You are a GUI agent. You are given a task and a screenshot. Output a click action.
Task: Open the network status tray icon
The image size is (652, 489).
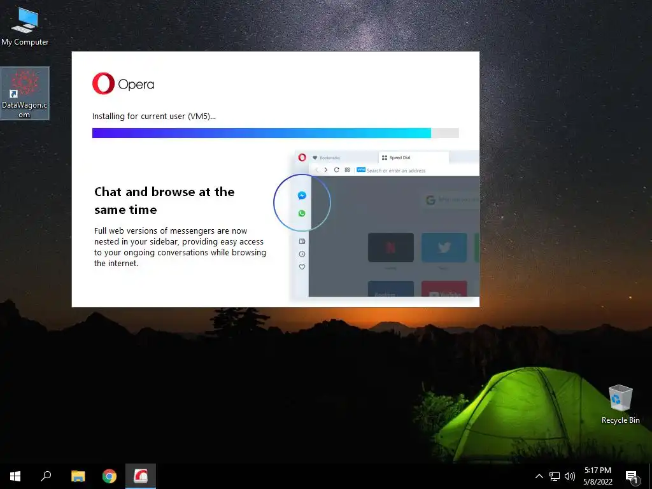(555, 476)
